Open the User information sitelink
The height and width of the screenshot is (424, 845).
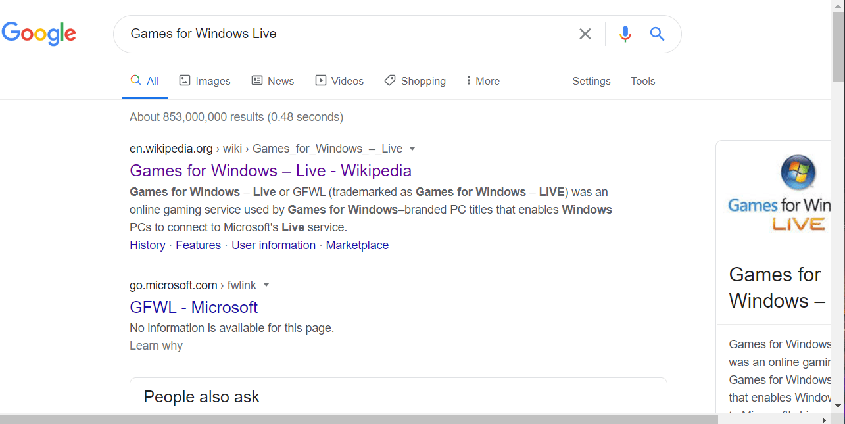point(274,245)
